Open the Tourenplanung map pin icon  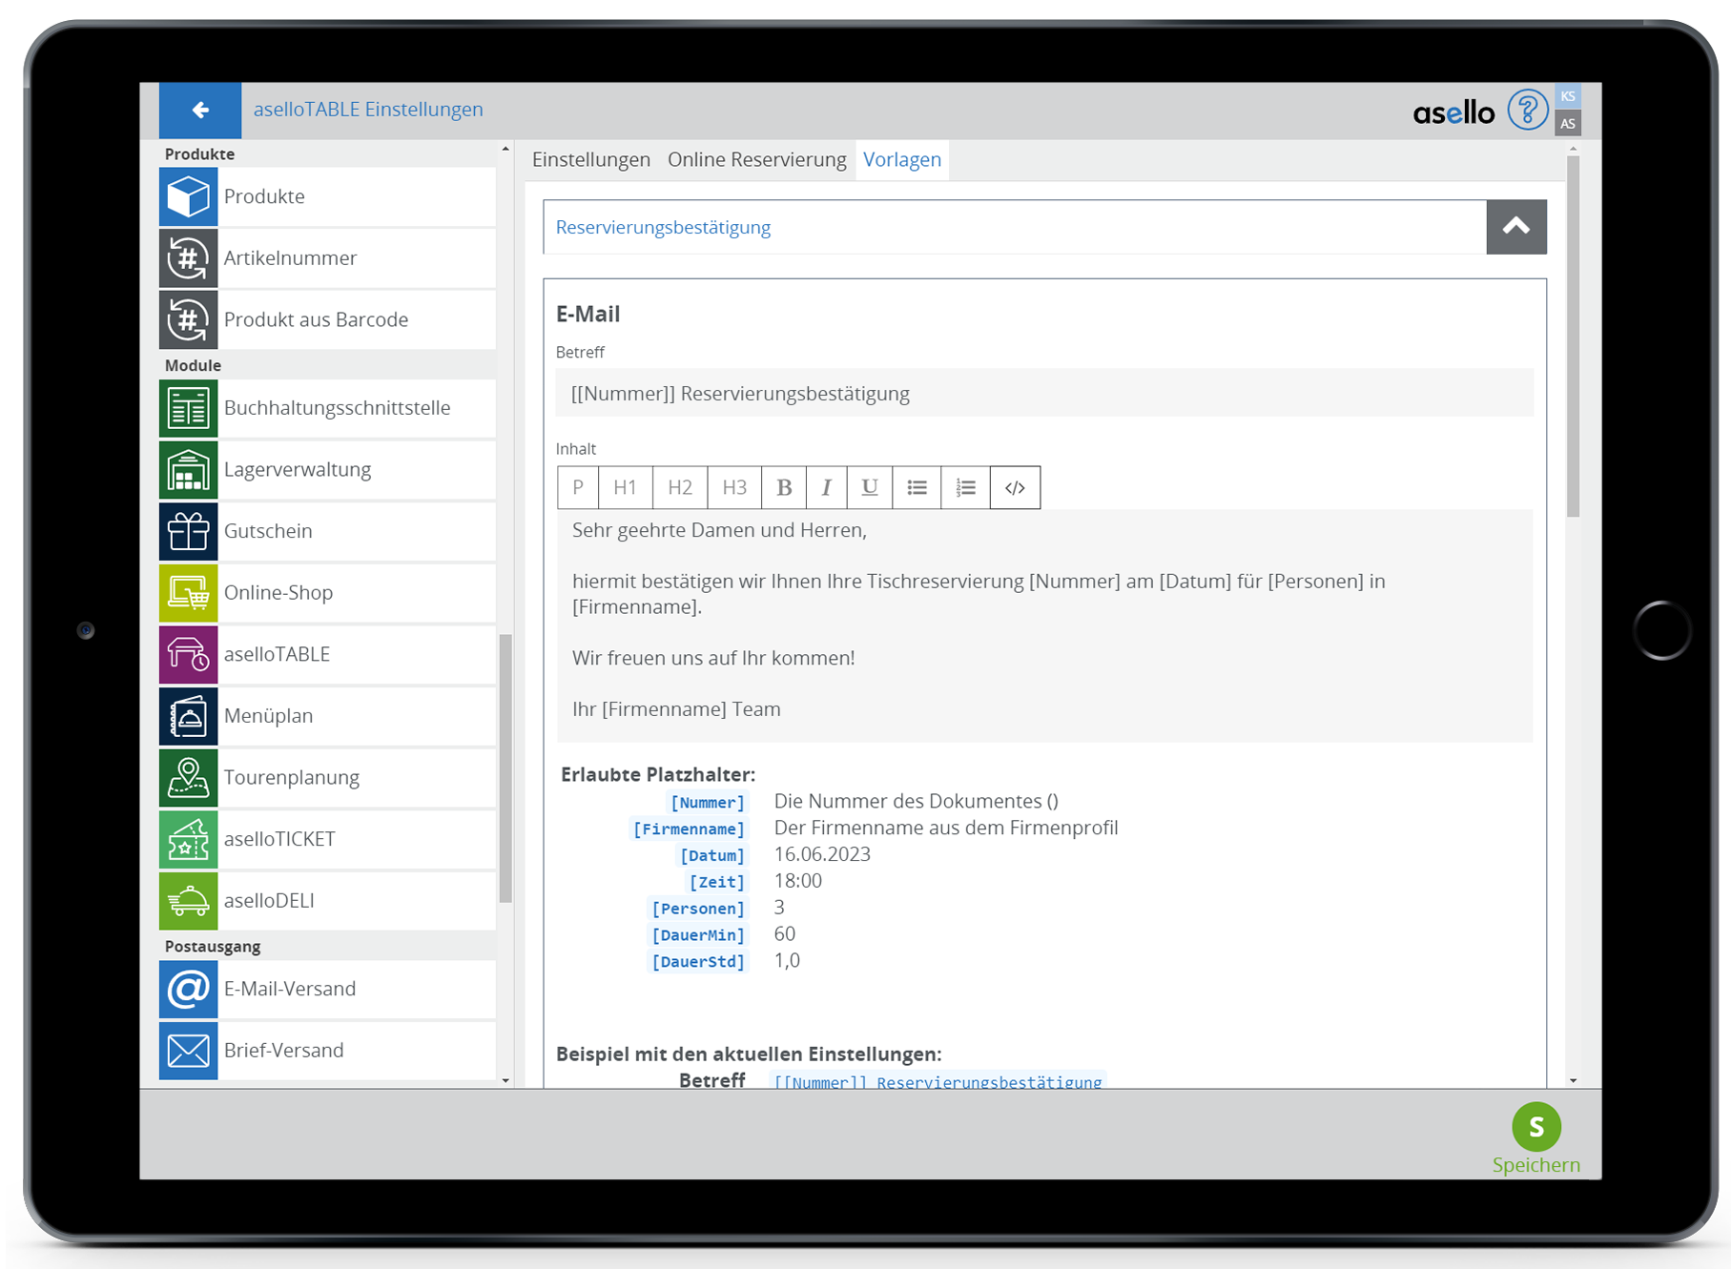click(x=189, y=778)
